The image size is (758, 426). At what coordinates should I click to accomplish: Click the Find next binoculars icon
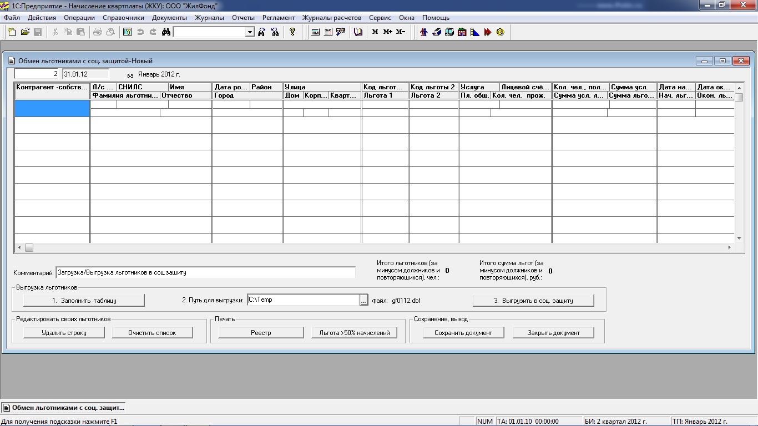(262, 32)
